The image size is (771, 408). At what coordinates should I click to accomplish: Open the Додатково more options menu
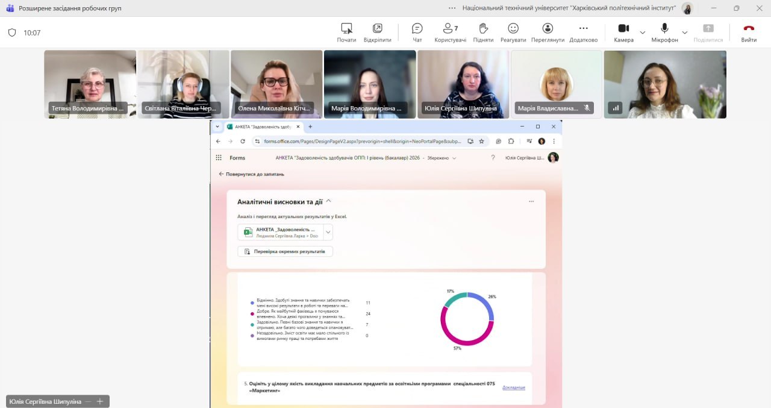click(x=583, y=33)
